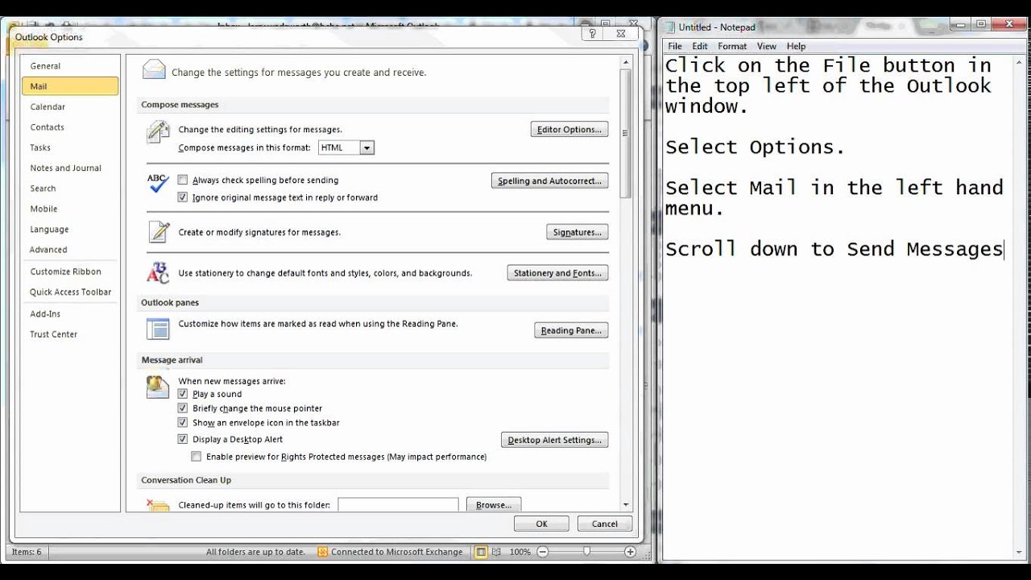Click the signature pen-and-paper icon
1031x580 pixels.
click(158, 232)
